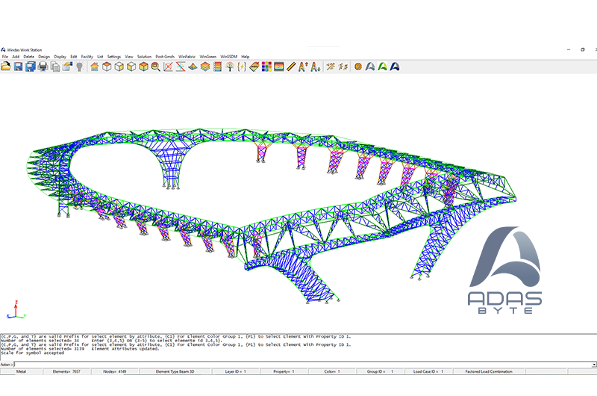Click the open folder toolbar icon

(6, 66)
